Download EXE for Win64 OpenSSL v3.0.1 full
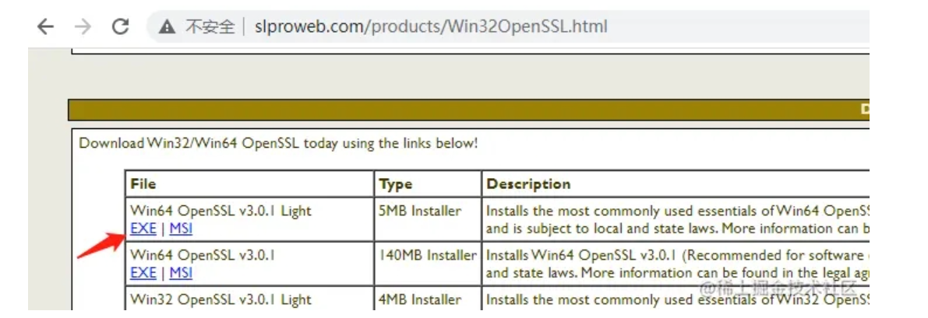This screenshot has height=318, width=928. (143, 272)
